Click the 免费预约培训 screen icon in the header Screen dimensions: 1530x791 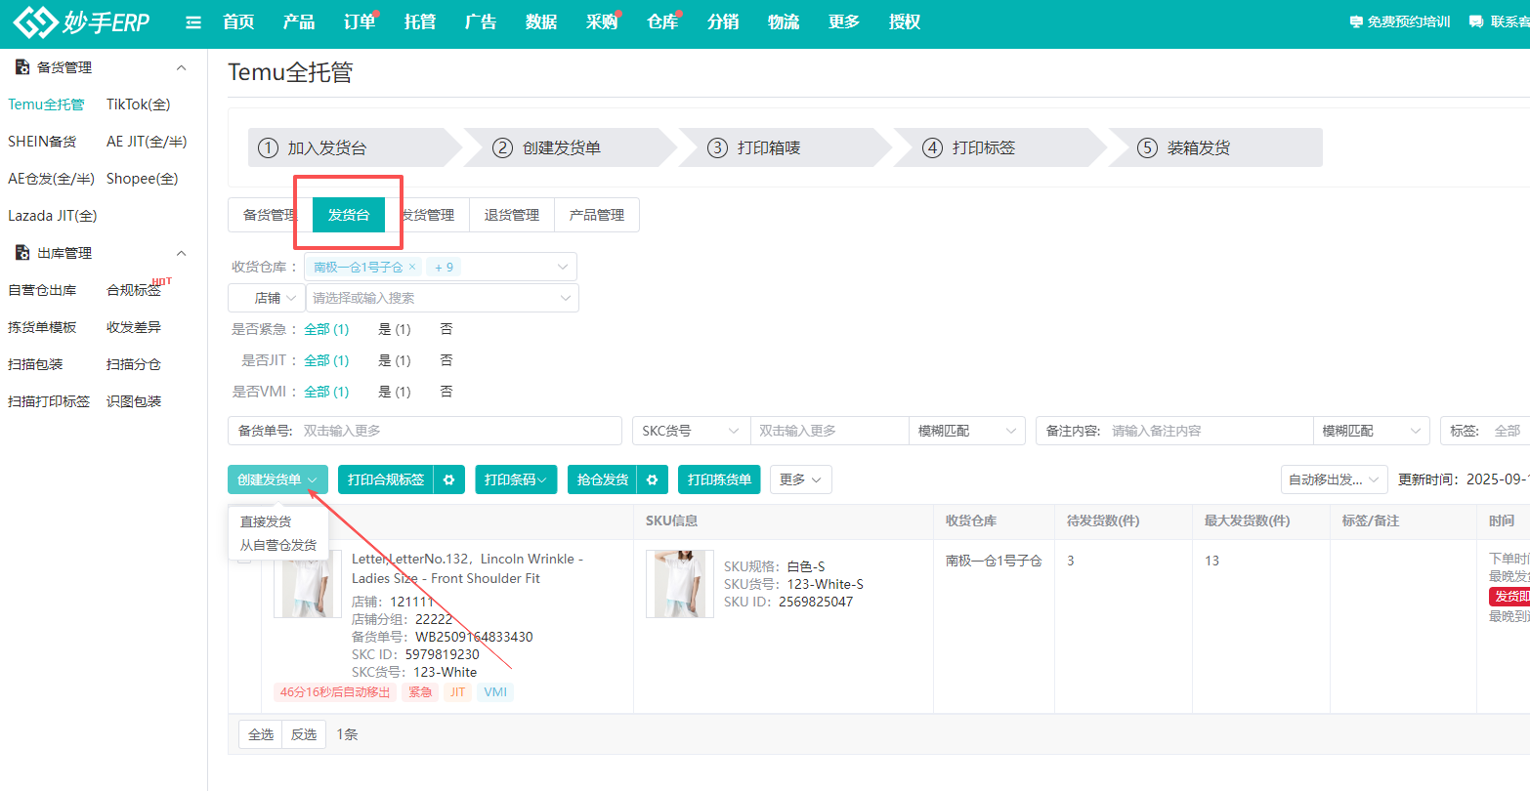[1355, 21]
